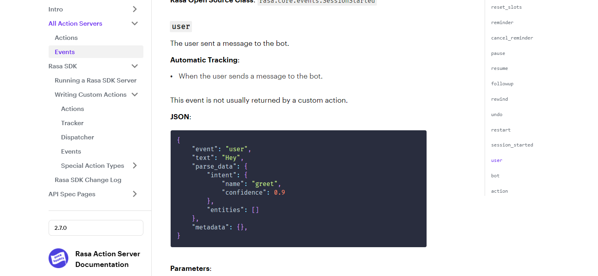Collapse the All Action Servers chevron

click(135, 23)
